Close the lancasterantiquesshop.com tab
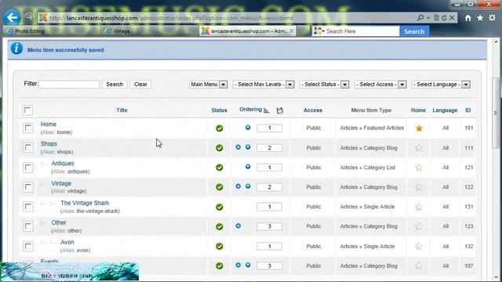 (292, 31)
